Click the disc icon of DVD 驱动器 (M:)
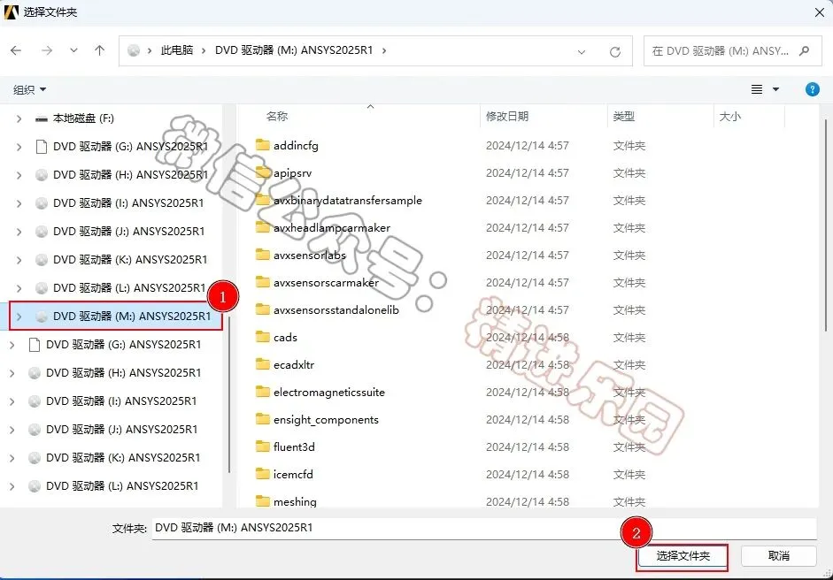Image resolution: width=833 pixels, height=580 pixels. tap(42, 317)
